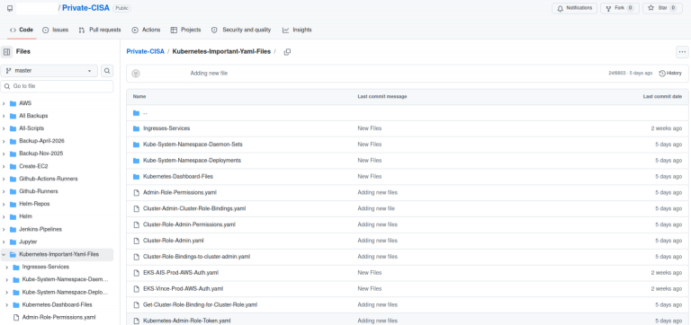Screen dimensions: 691x325
Task: Expand the AWS folder in tree
Action: [x=4, y=103]
